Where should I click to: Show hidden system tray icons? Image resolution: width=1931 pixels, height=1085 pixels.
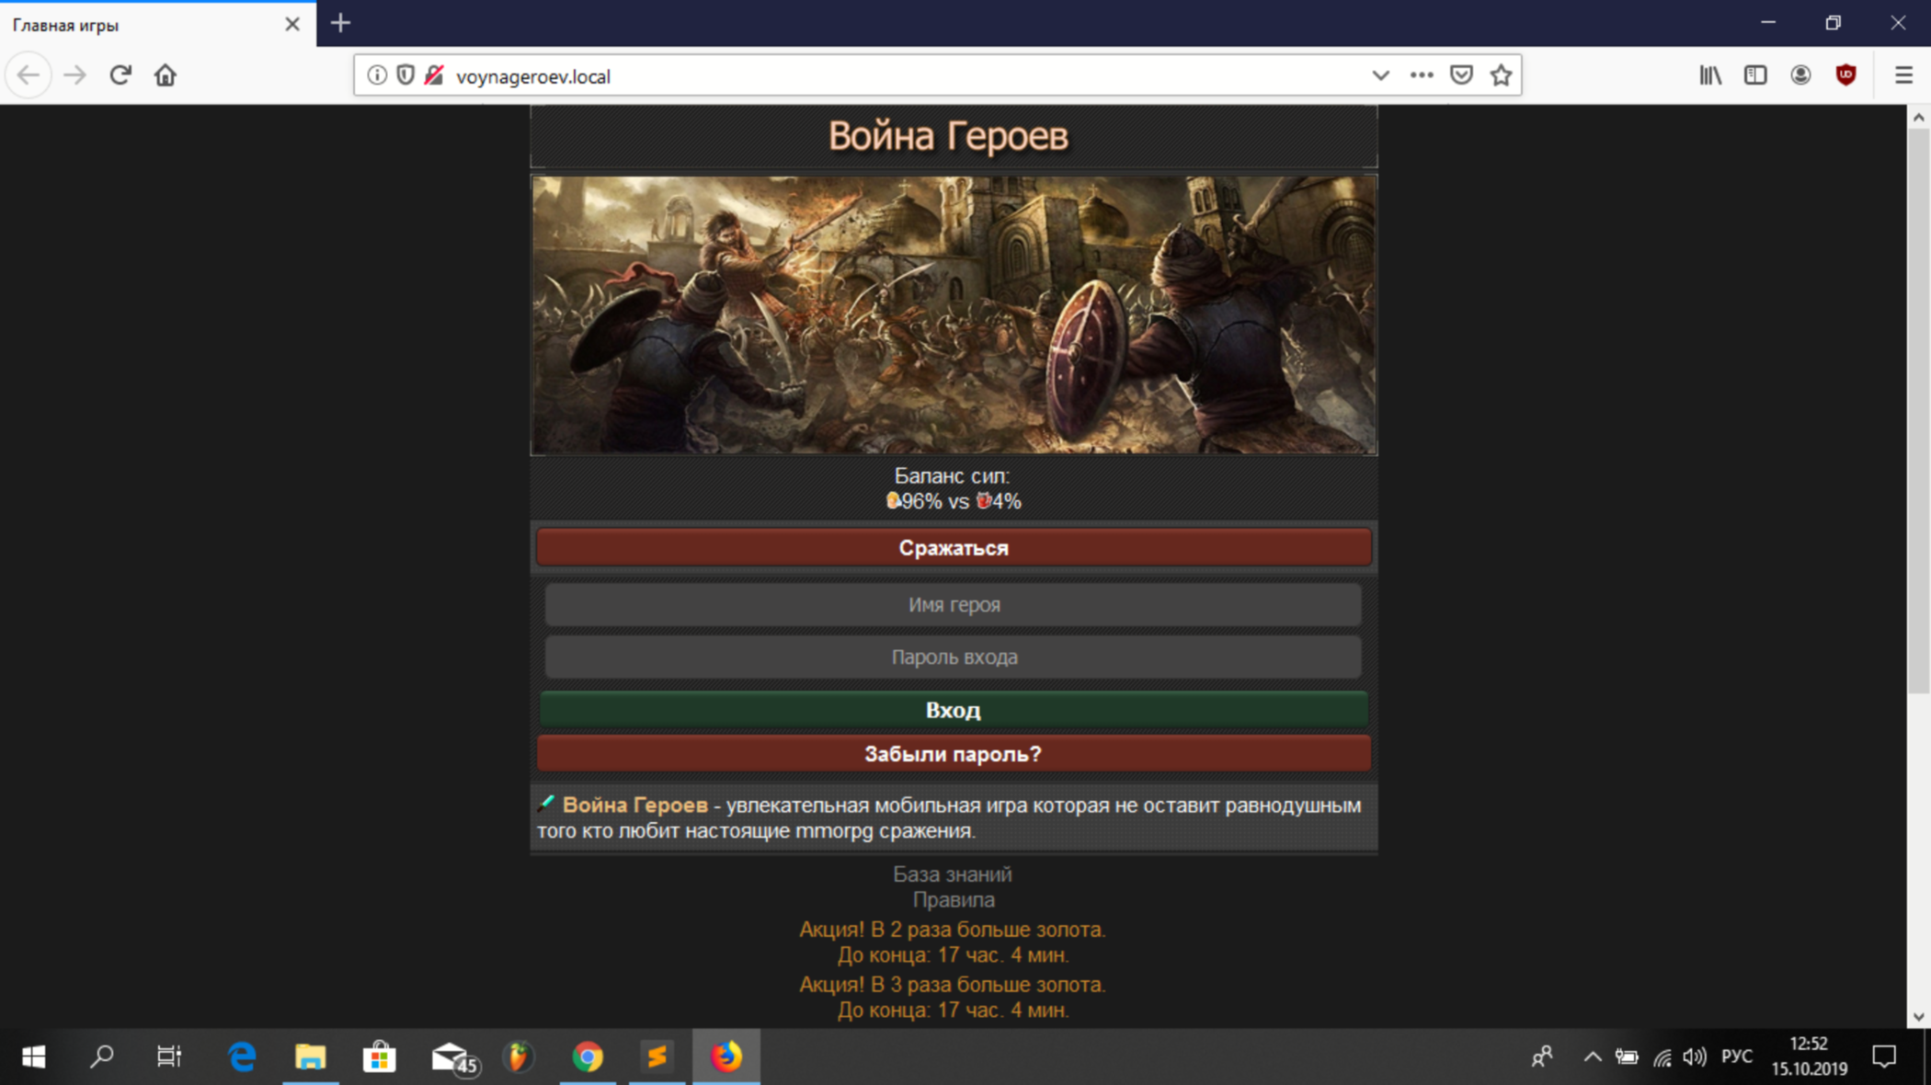point(1593,1056)
